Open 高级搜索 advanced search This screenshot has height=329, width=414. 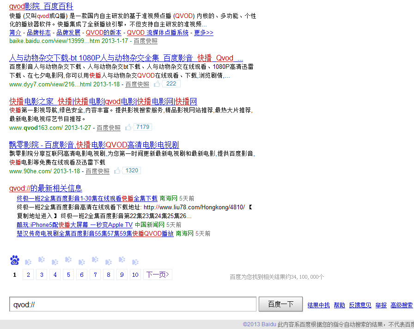pyautogui.click(x=402, y=305)
